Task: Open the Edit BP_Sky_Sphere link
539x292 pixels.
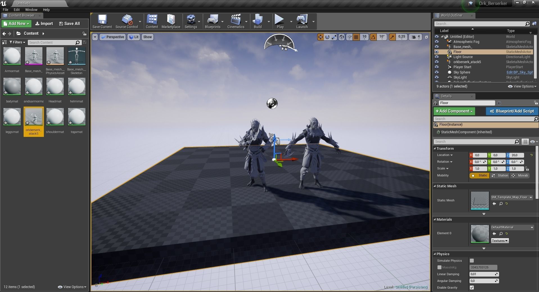Action: 520,72
